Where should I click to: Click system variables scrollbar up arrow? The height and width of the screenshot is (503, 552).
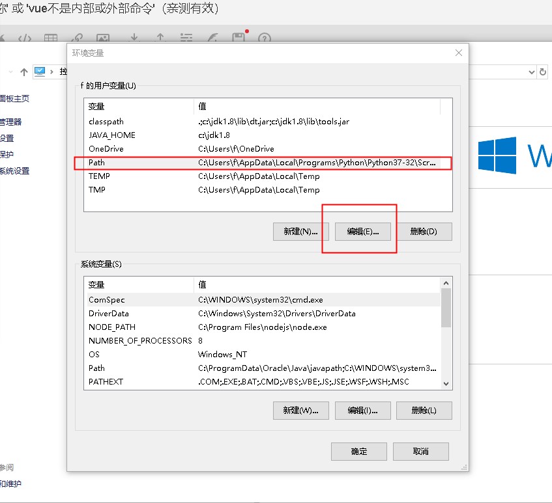click(x=446, y=283)
